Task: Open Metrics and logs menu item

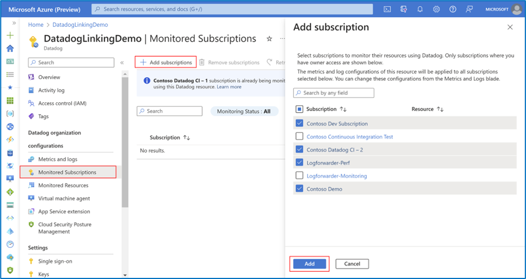Action: [57, 160]
